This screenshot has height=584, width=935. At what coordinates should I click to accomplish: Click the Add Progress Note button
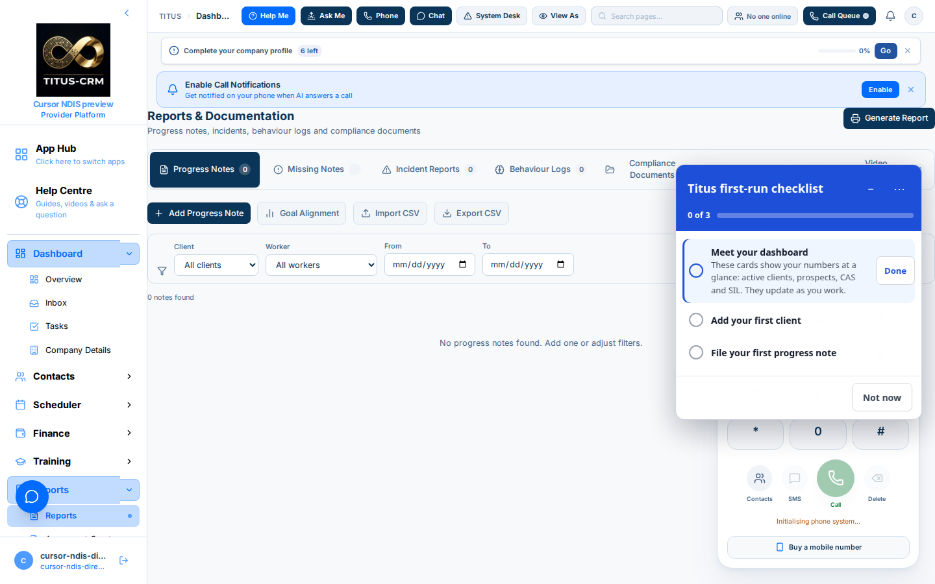pos(199,213)
